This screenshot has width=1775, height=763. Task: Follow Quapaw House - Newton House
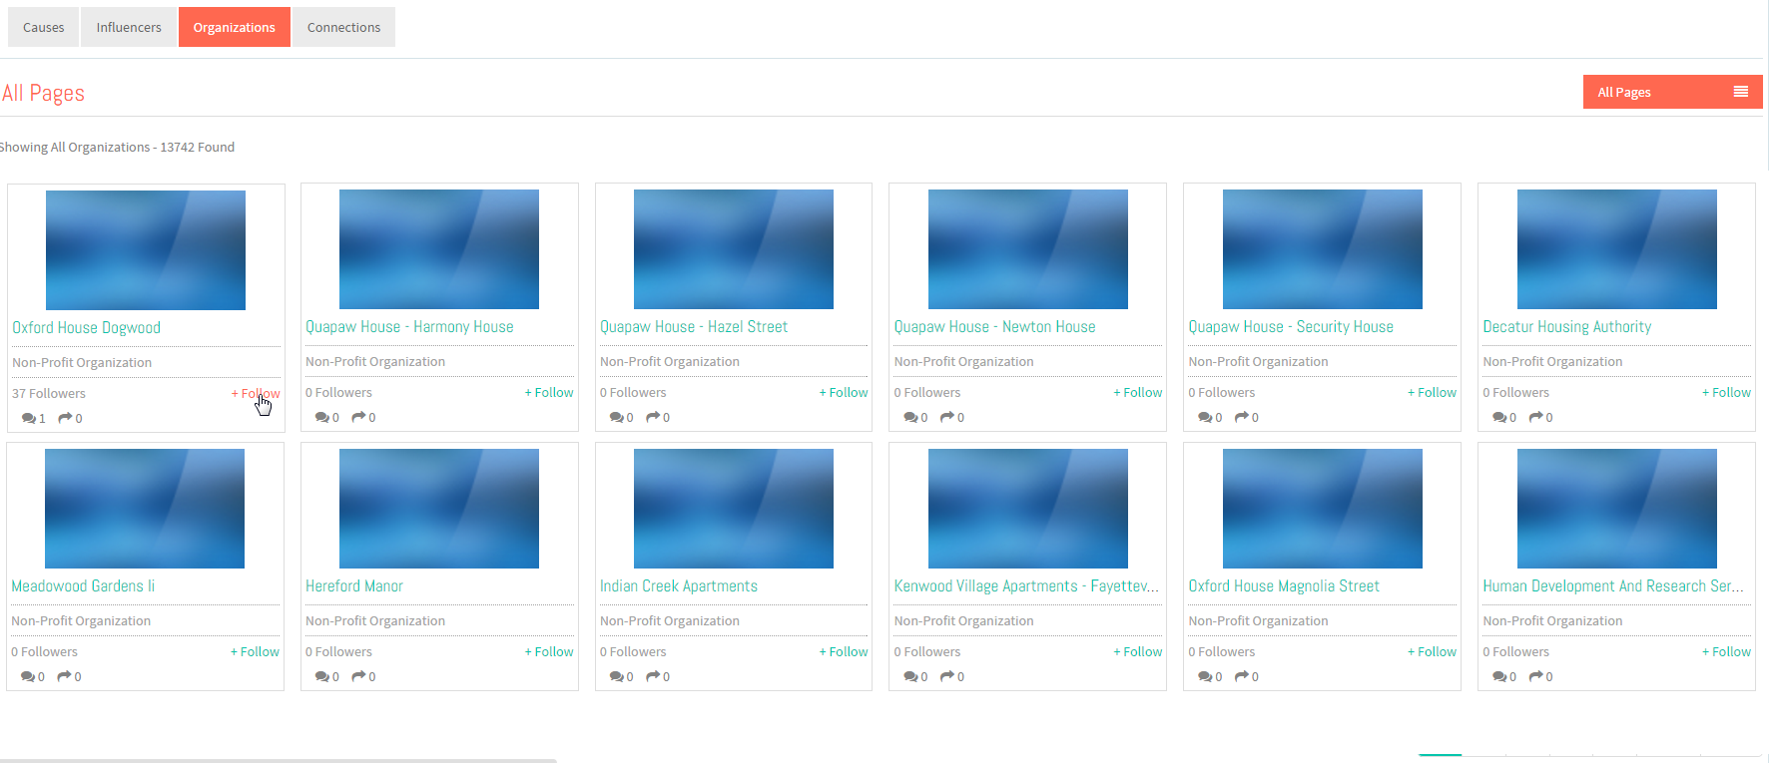(1138, 392)
